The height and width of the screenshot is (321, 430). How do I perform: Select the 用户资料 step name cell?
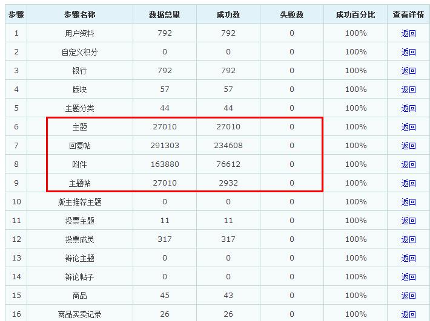click(x=80, y=33)
